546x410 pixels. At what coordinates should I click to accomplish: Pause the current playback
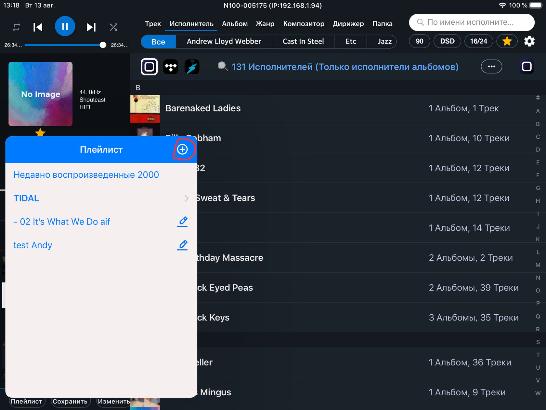(65, 26)
